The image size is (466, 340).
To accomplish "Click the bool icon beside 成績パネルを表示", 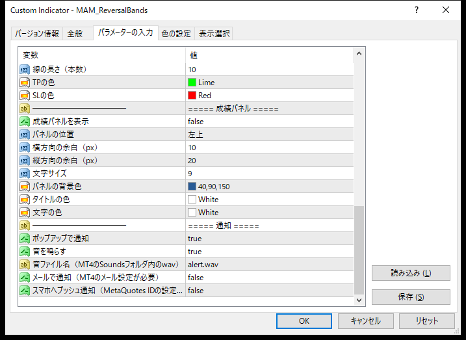I will [25, 122].
